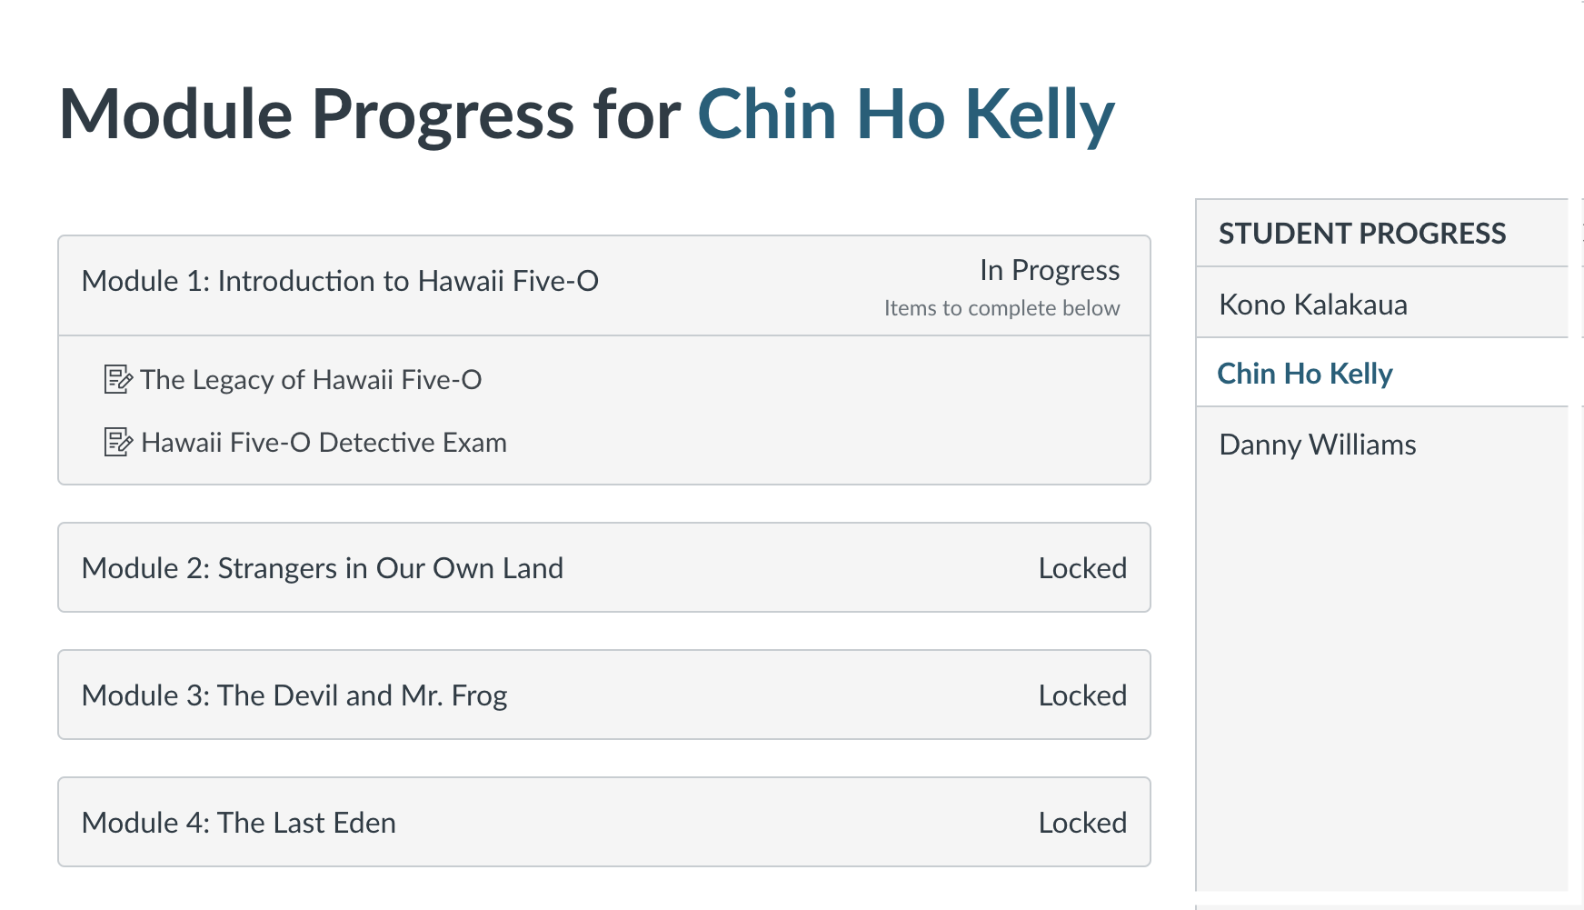The image size is (1584, 910).
Task: Collapse the Module 1: Introduction to Hawaii Five-O header
Action: [x=604, y=285]
